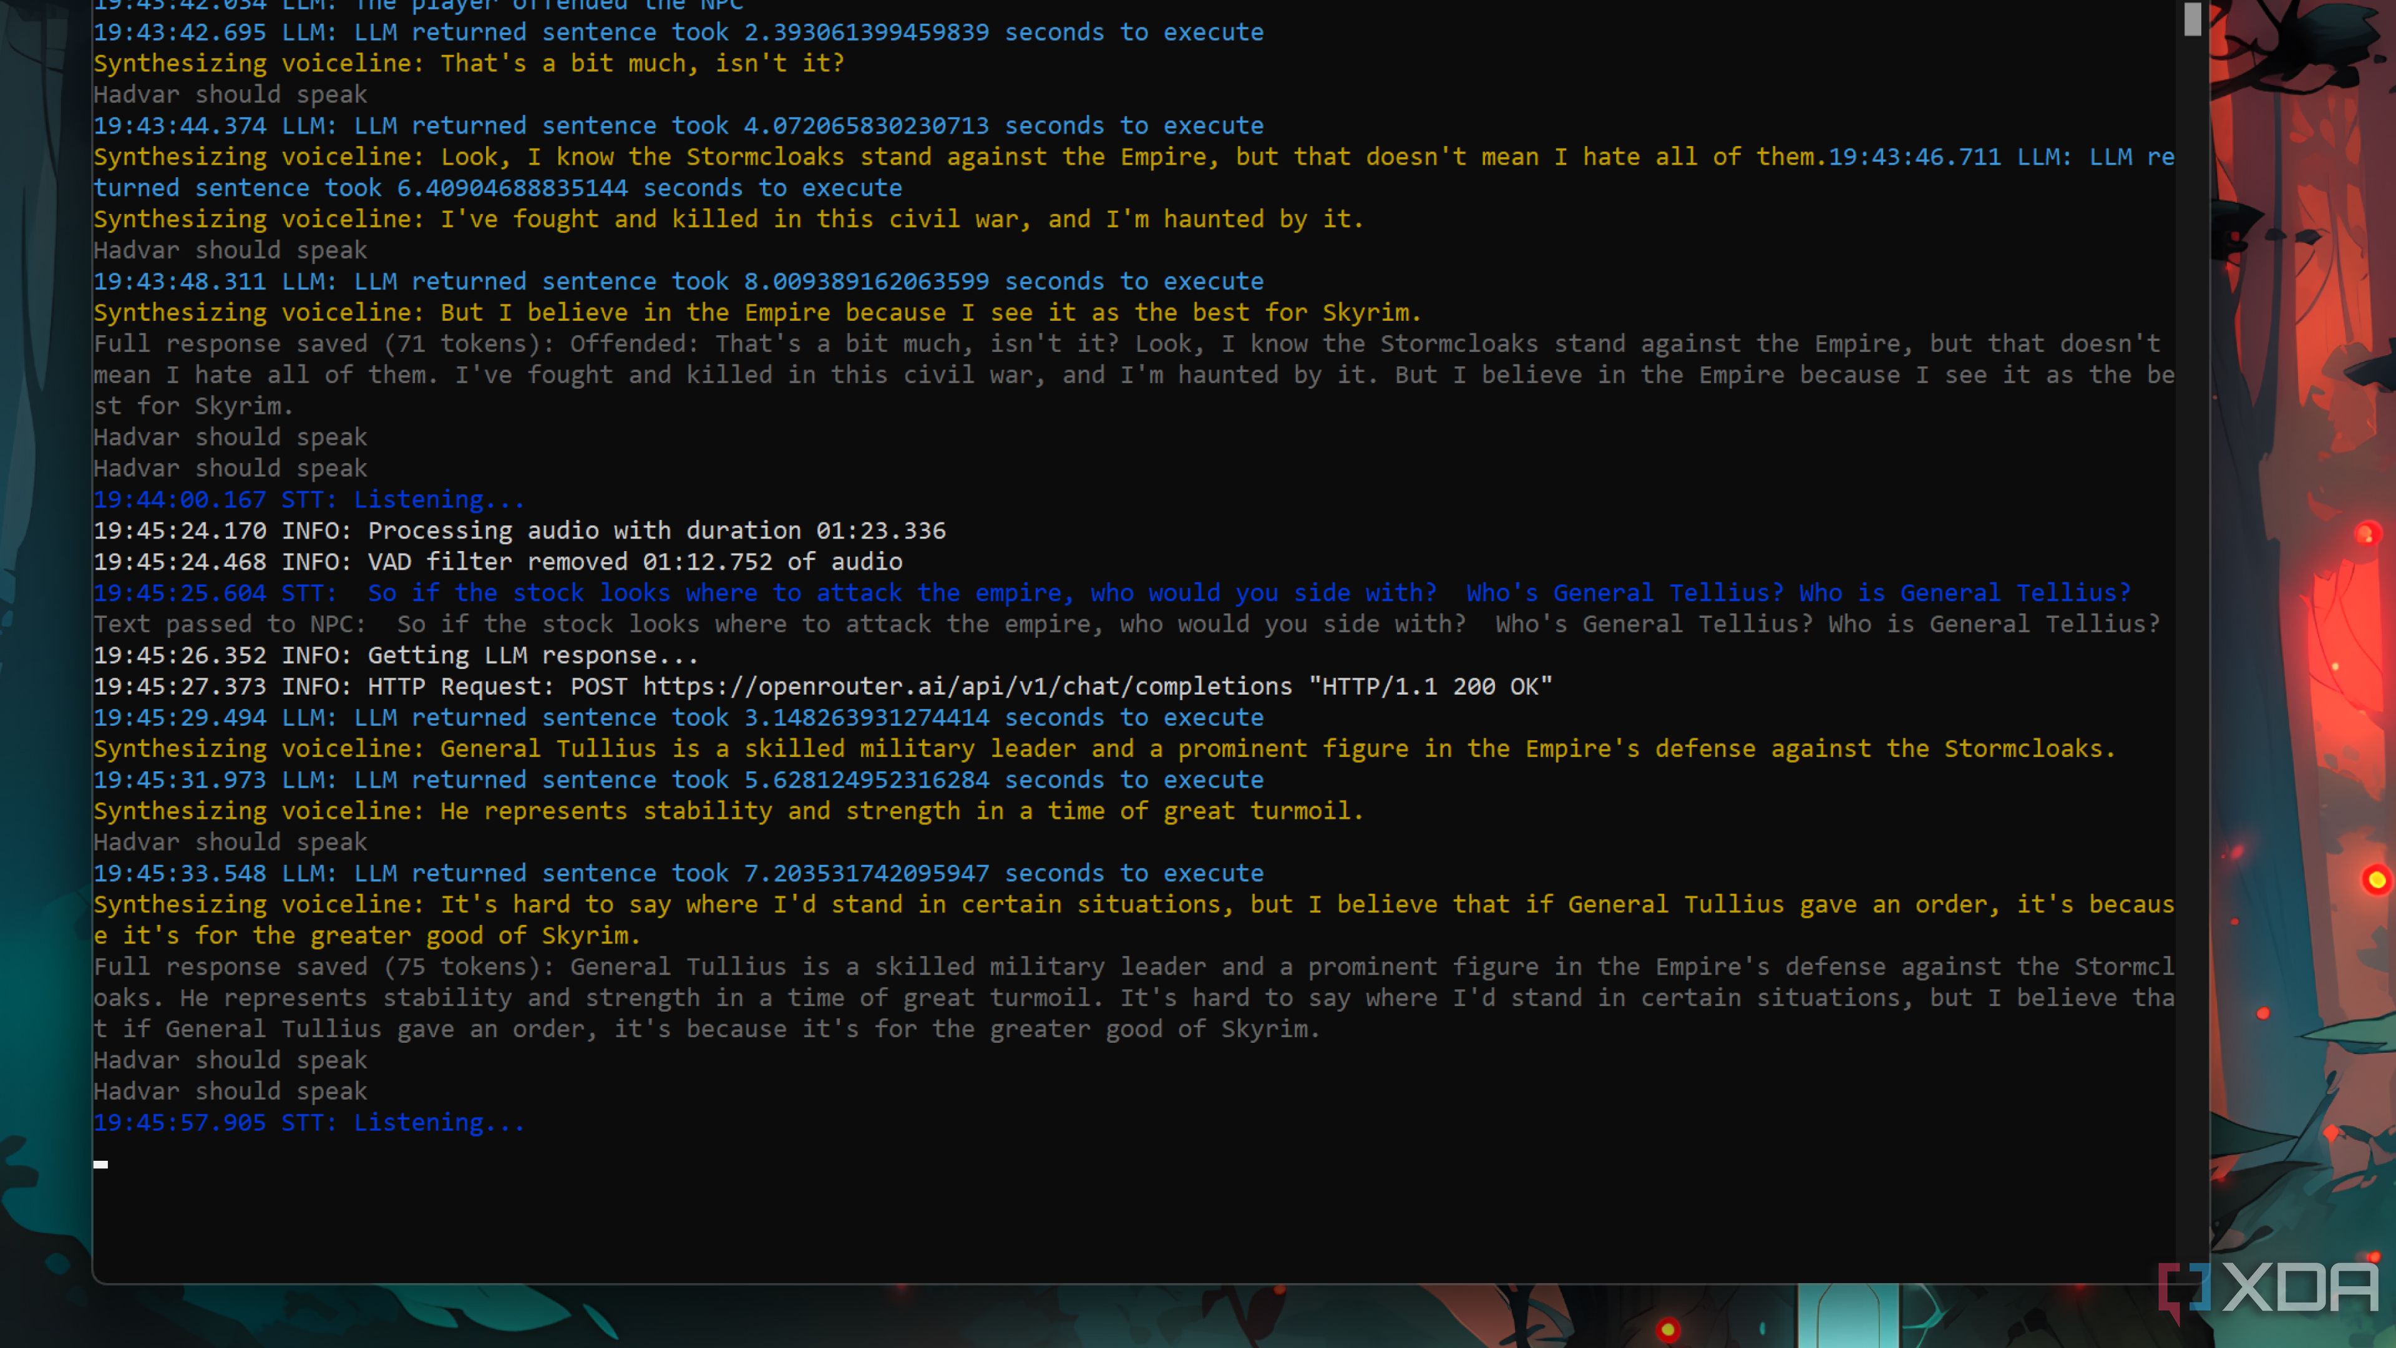Image resolution: width=2396 pixels, height=1348 pixels.
Task: Click the 19:44:00.167 STT Listening entry
Action: [x=307, y=499]
